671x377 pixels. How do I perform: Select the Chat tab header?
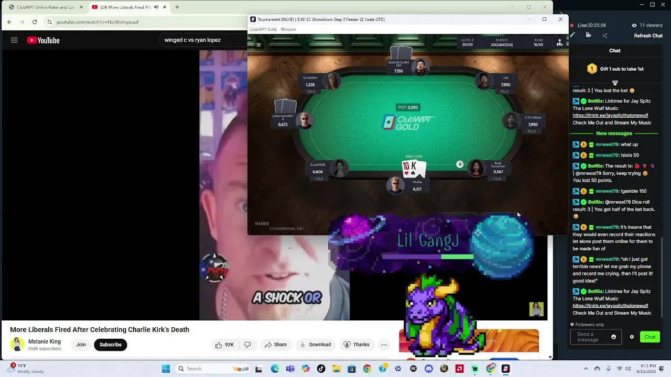pyautogui.click(x=615, y=51)
